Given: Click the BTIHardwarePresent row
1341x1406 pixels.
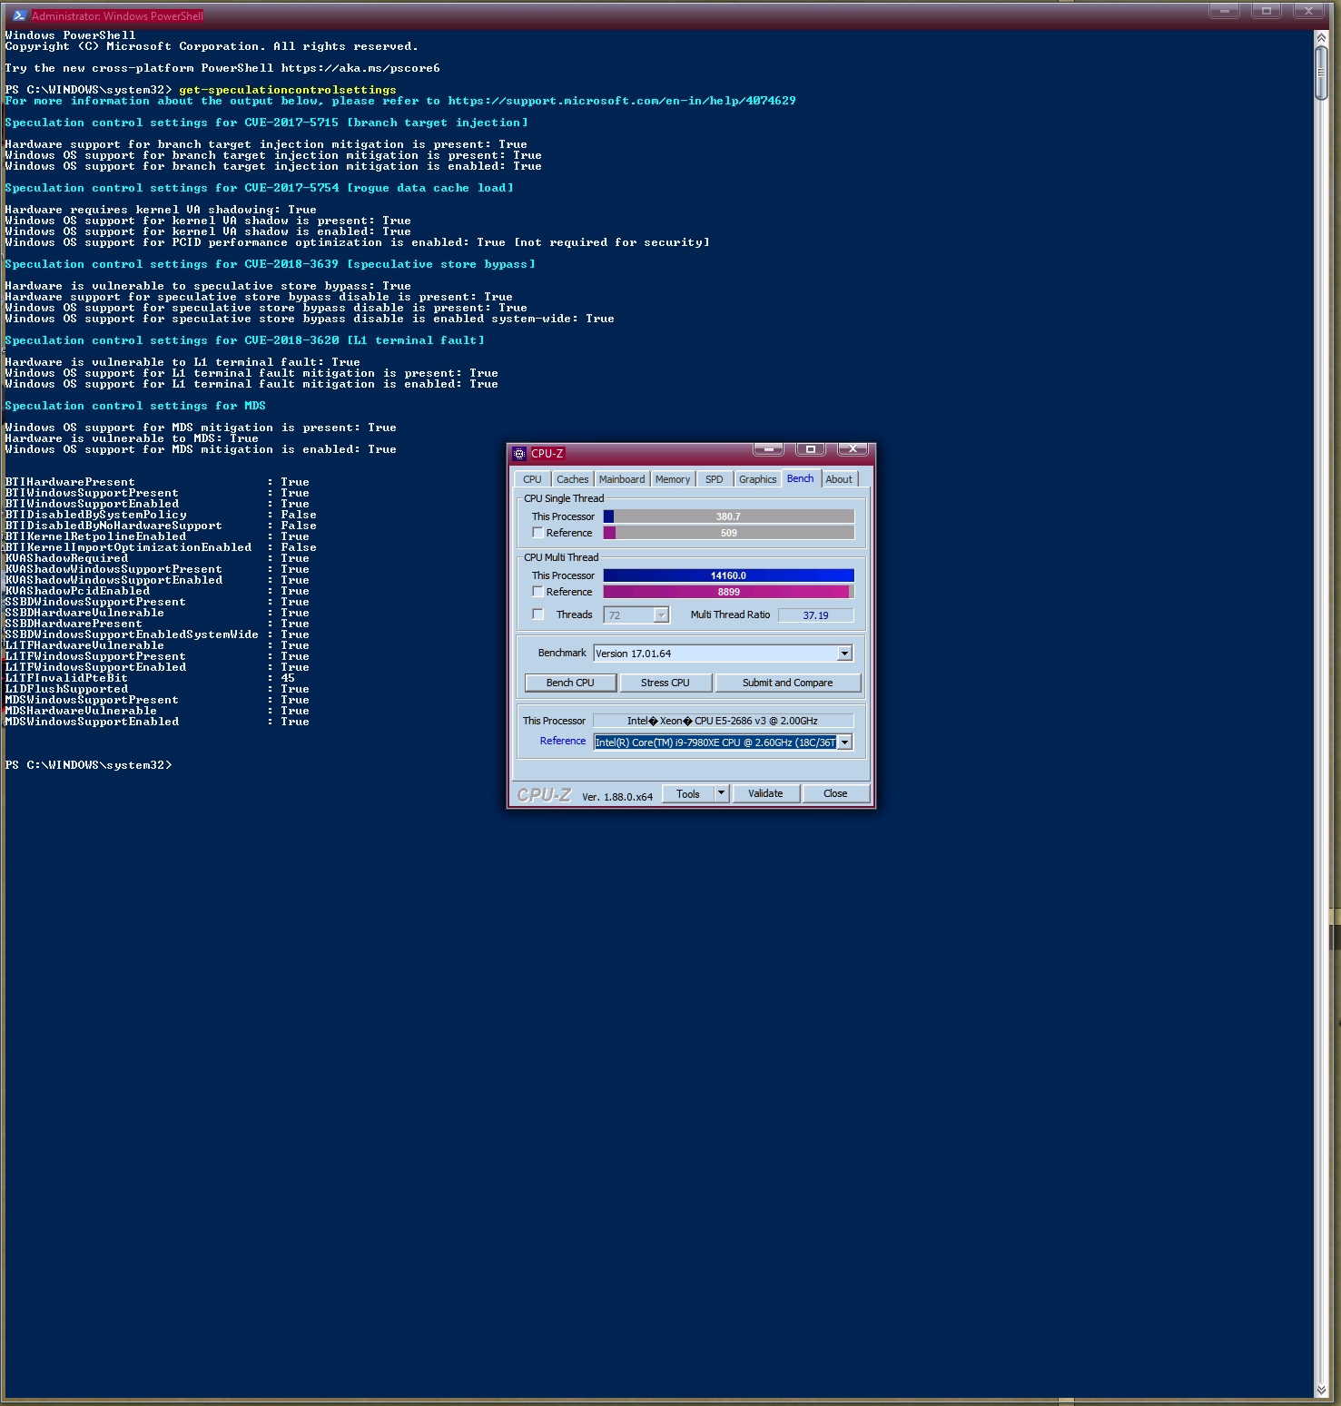Looking at the screenshot, I should point(157,482).
